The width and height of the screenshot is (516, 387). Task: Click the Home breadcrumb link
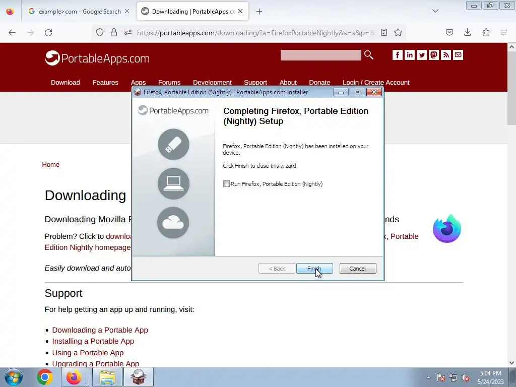coord(51,165)
